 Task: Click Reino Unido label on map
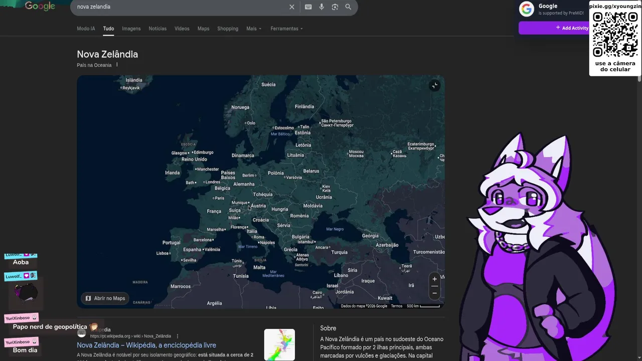(x=194, y=159)
